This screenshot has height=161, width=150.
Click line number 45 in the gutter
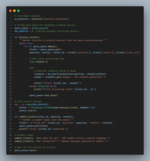coord(10,150)
